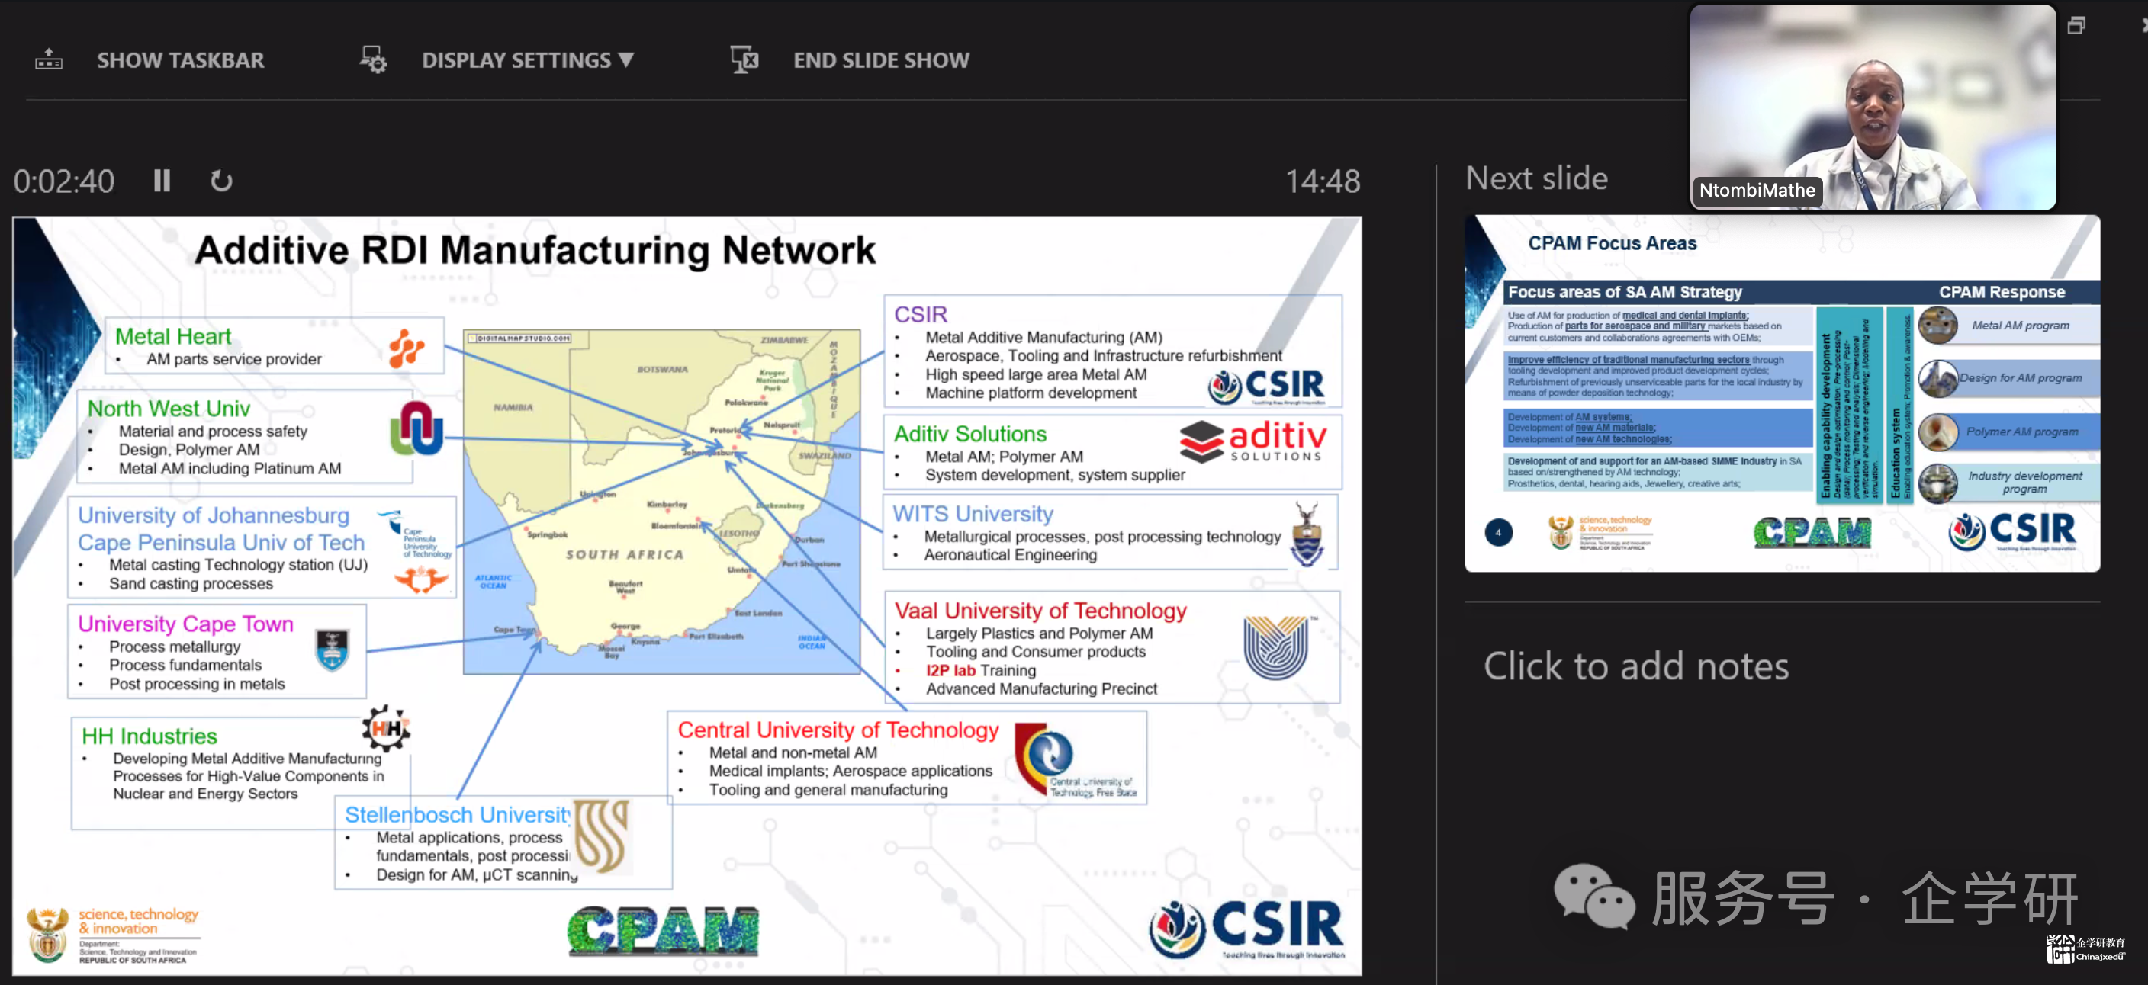
Task: Click the CSIR logo in next slide preview
Action: coord(2011,531)
